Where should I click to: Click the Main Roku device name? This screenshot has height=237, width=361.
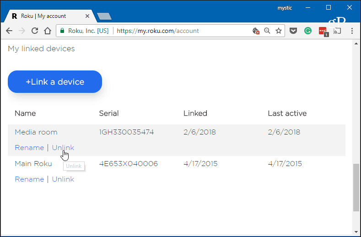coord(33,164)
